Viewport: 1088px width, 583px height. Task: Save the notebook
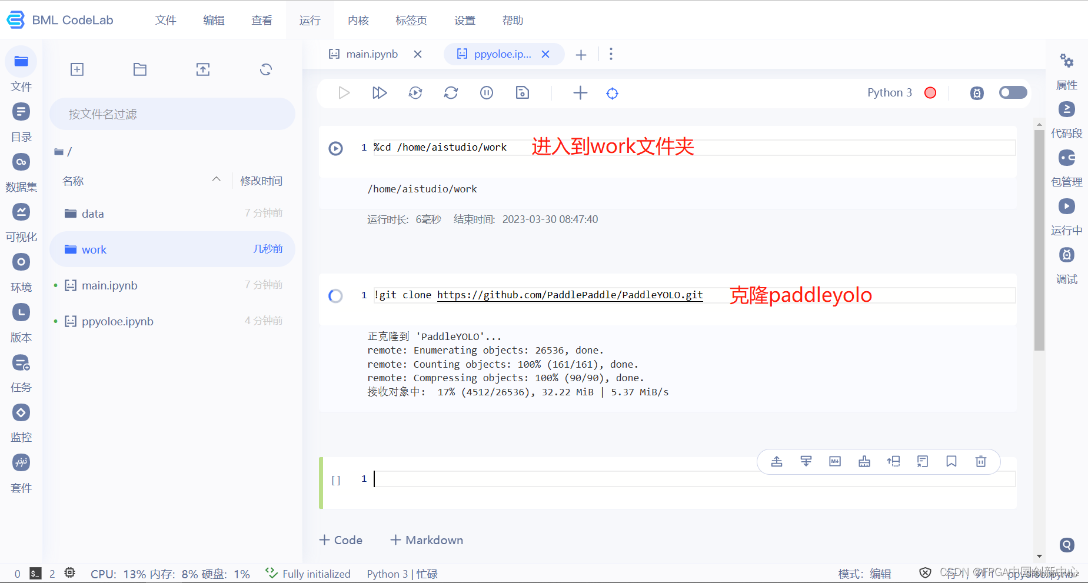coord(523,93)
